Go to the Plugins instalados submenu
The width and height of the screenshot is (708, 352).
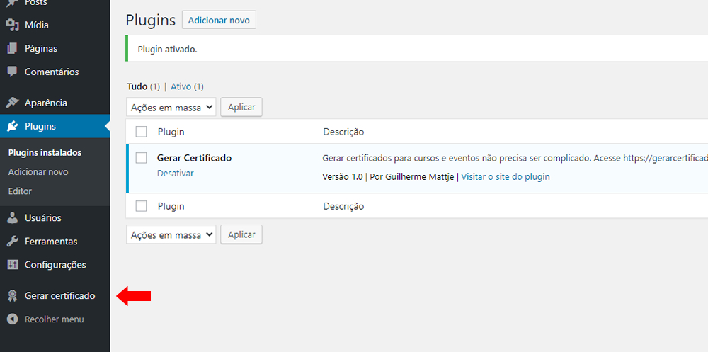pyautogui.click(x=45, y=153)
